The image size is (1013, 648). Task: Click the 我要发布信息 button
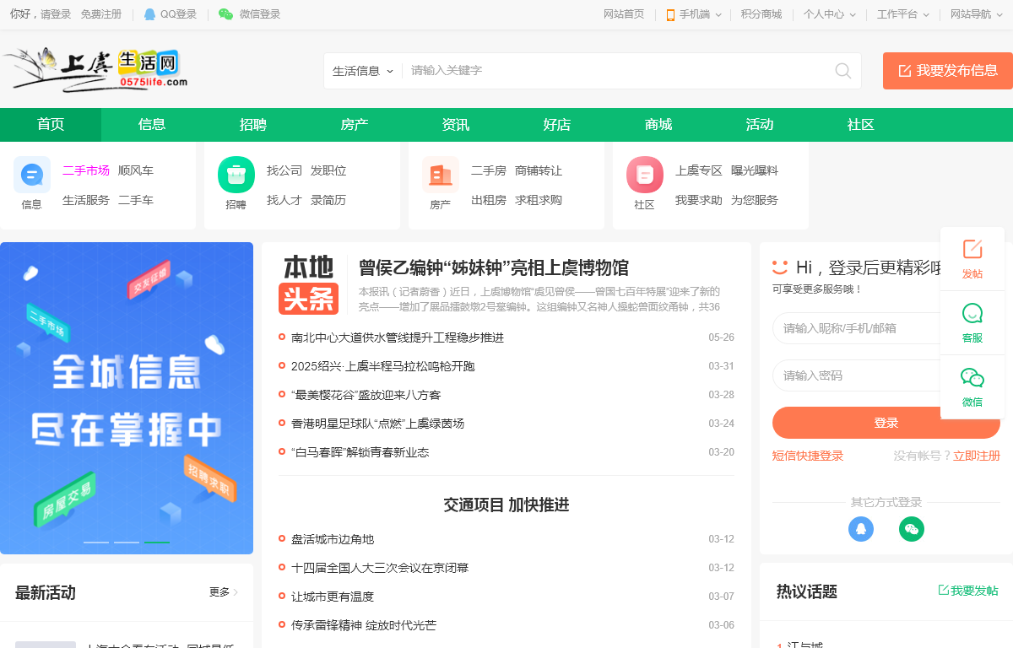coord(948,71)
